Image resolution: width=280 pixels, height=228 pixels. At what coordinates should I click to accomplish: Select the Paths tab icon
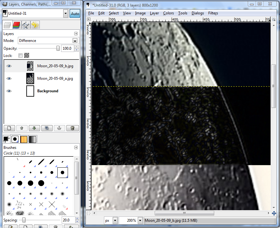(25, 25)
